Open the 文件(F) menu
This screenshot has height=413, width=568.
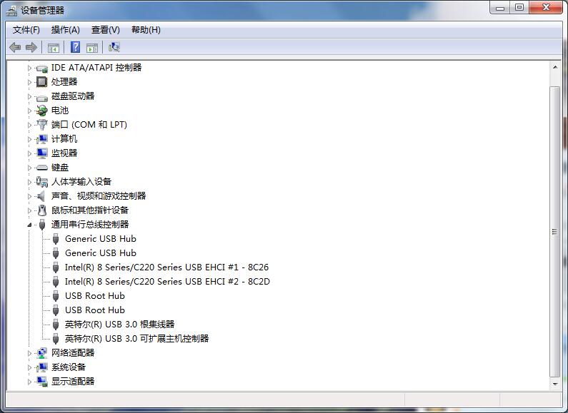(x=26, y=30)
